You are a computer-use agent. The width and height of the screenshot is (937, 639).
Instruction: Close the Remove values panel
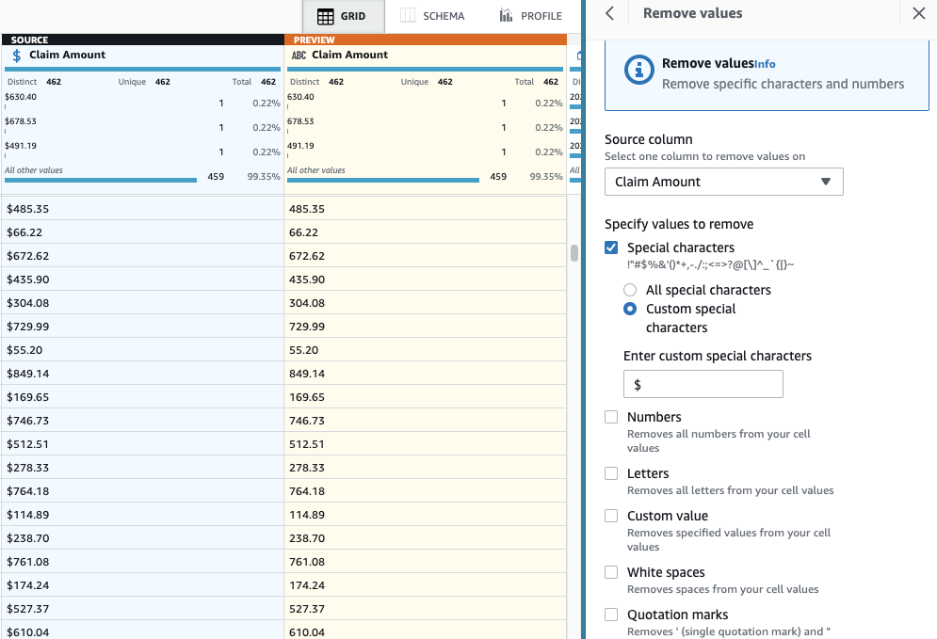click(919, 13)
